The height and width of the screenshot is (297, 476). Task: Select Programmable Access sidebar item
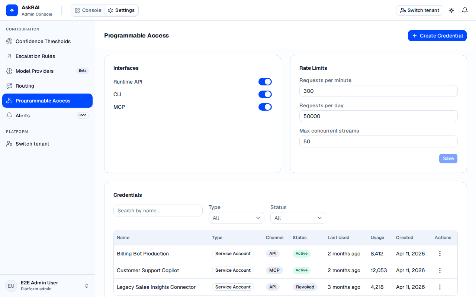pyautogui.click(x=47, y=101)
